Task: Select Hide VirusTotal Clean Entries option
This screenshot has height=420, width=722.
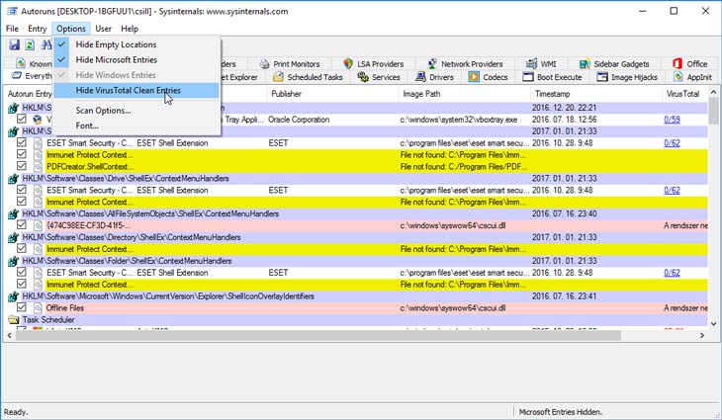Action: [x=128, y=90]
